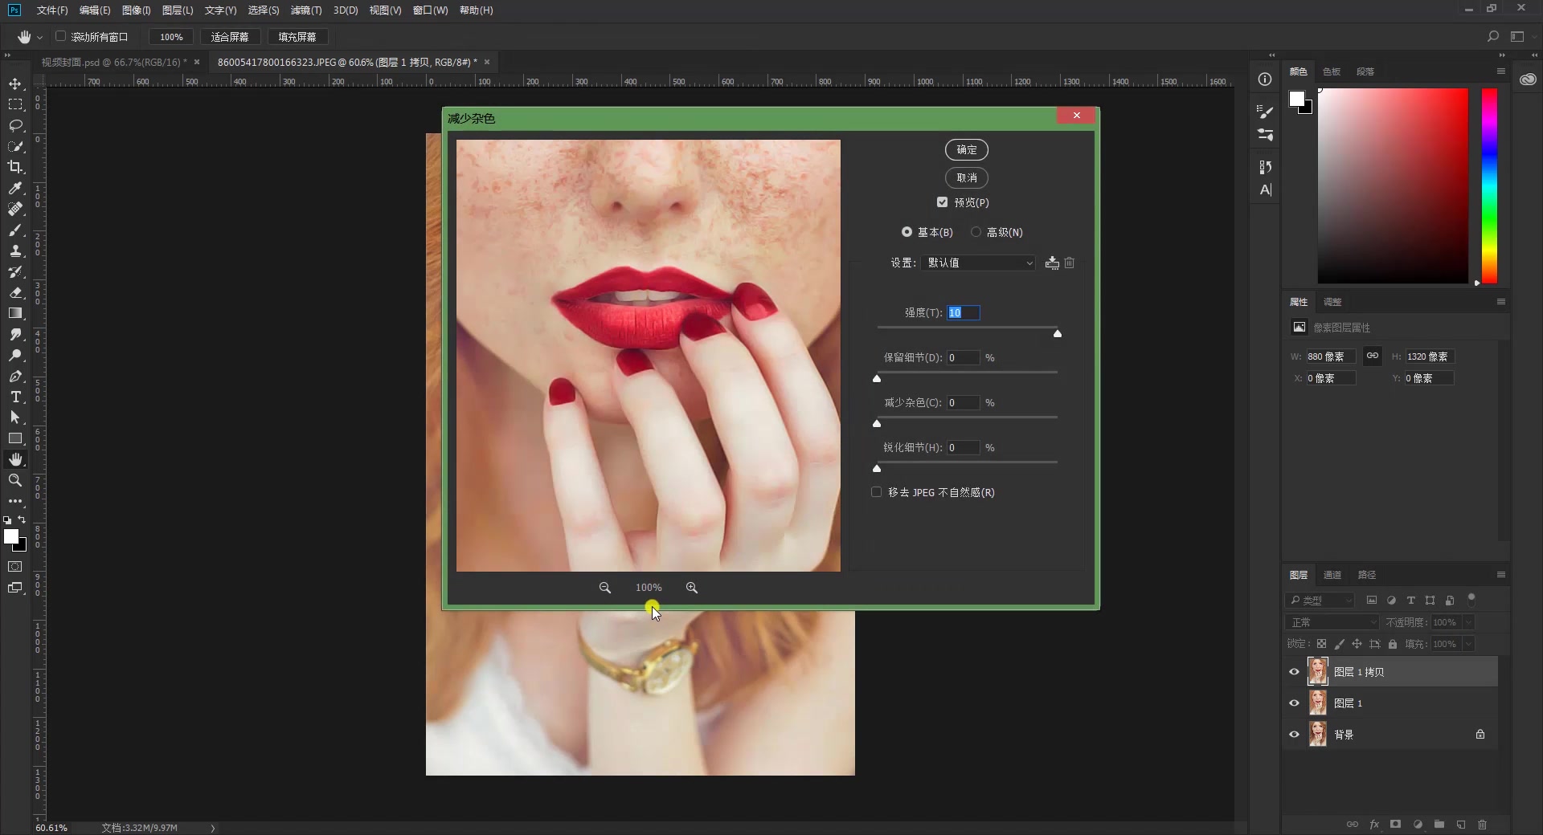Switch to the 通道 channels tab

coord(1332,575)
